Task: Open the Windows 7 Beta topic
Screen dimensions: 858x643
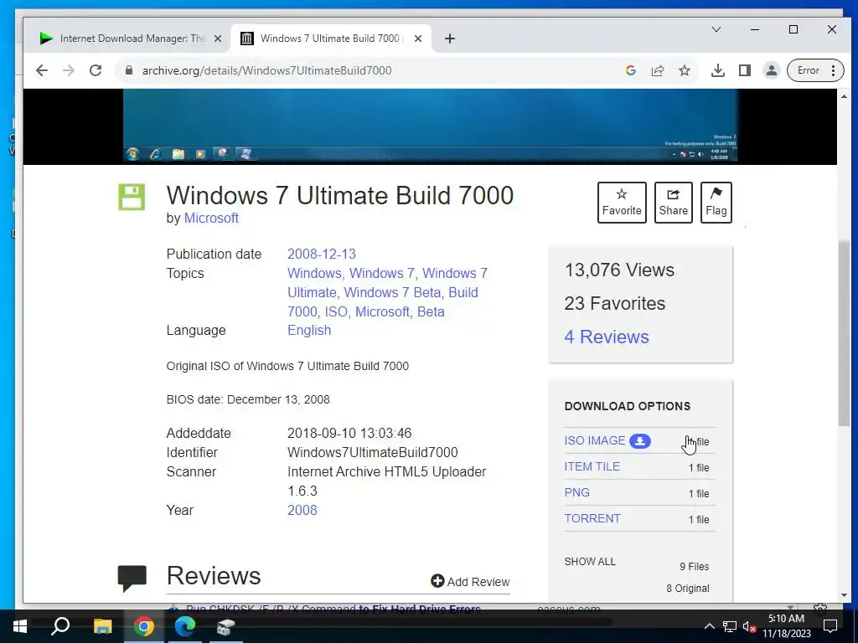Action: [392, 292]
